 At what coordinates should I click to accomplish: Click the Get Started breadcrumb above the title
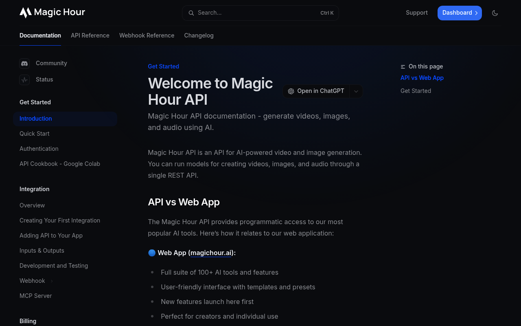pyautogui.click(x=163, y=66)
